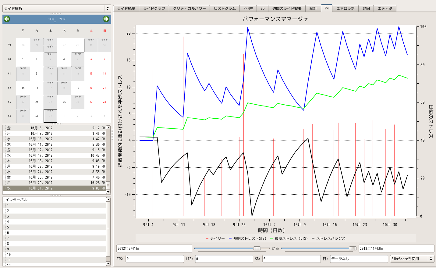Click scroll down arrow of interval list
Image resolution: width=436 pixels, height=268 pixels.
click(x=108, y=263)
